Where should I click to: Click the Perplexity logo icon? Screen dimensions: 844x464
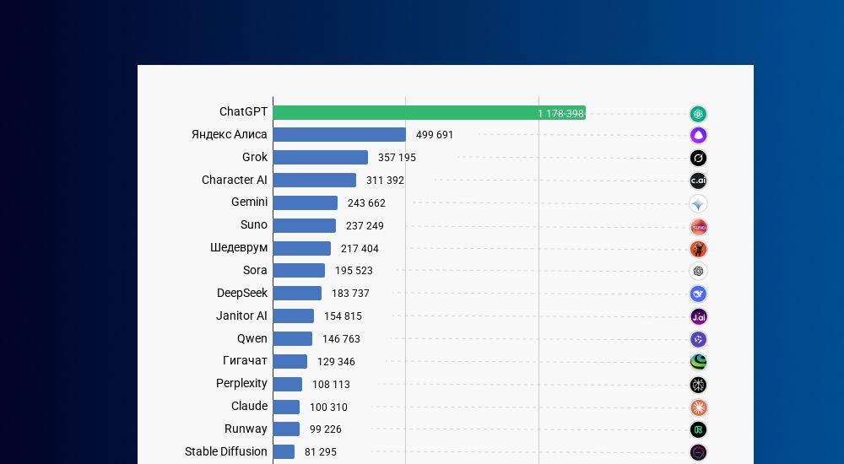tap(698, 385)
